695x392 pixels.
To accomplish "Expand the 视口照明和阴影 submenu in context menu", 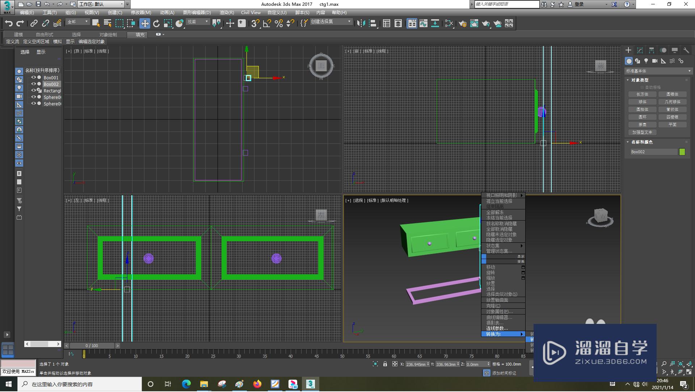I will (x=503, y=195).
